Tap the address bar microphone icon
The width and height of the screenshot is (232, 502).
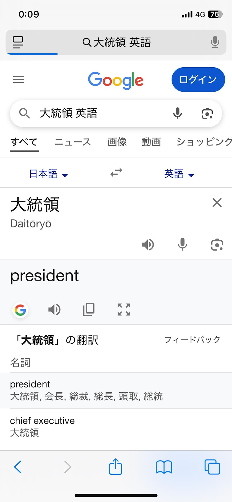(215, 42)
